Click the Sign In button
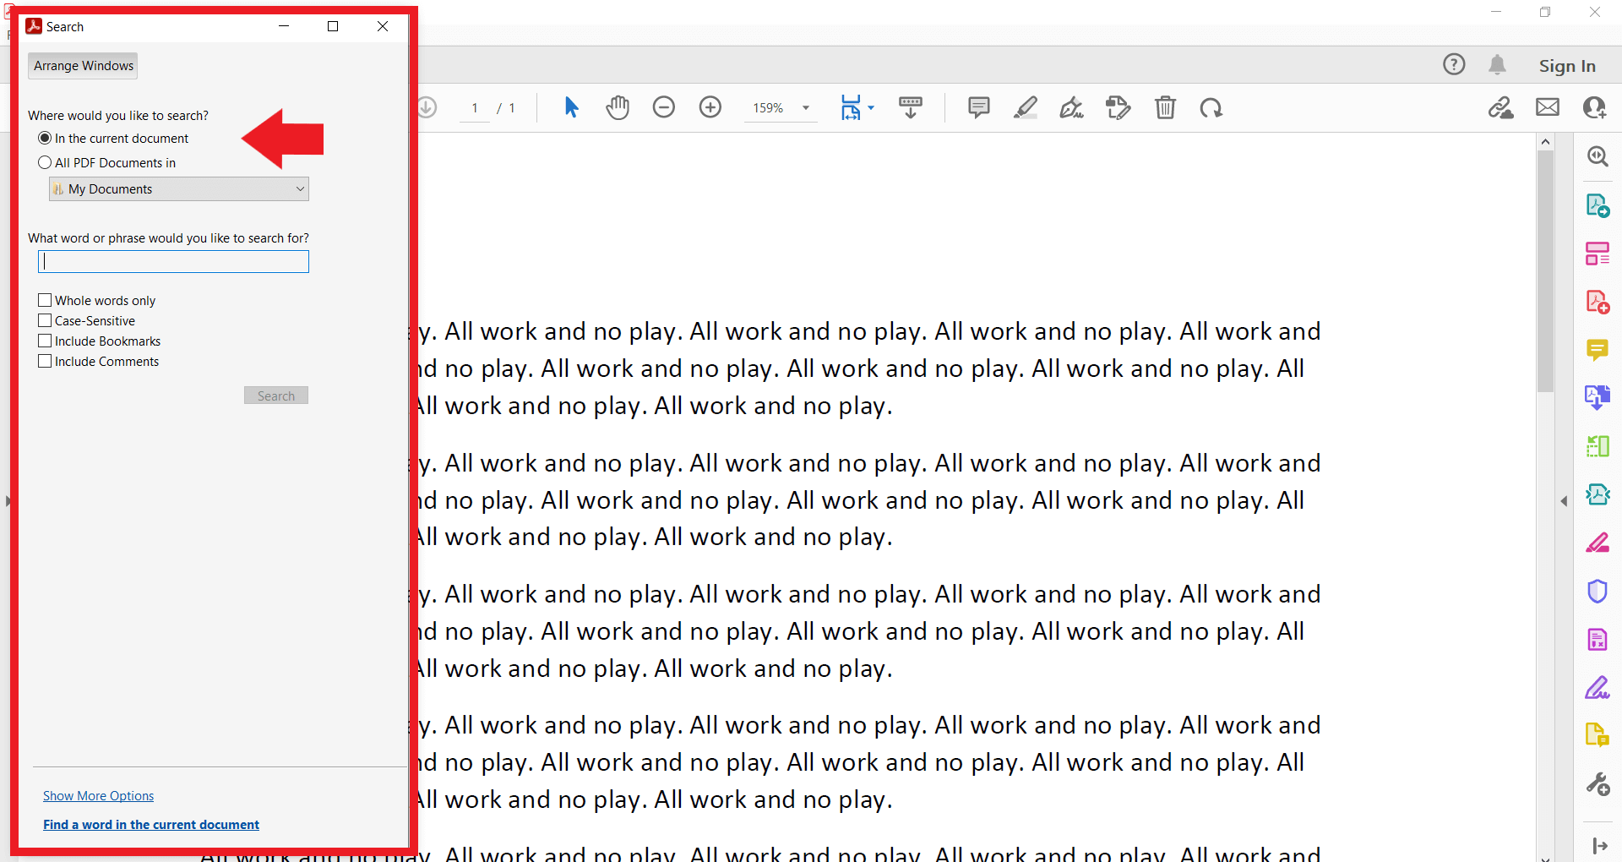Image resolution: width=1622 pixels, height=862 pixels. coord(1566,66)
